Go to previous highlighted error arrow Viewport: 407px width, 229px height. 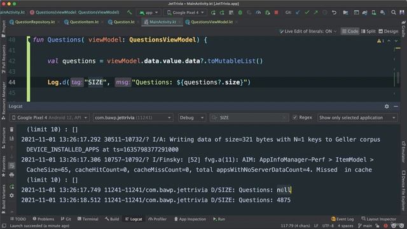tap(389, 41)
